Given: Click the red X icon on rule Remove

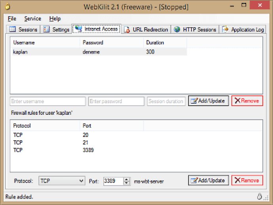Looking at the screenshot, I should coord(237,180).
